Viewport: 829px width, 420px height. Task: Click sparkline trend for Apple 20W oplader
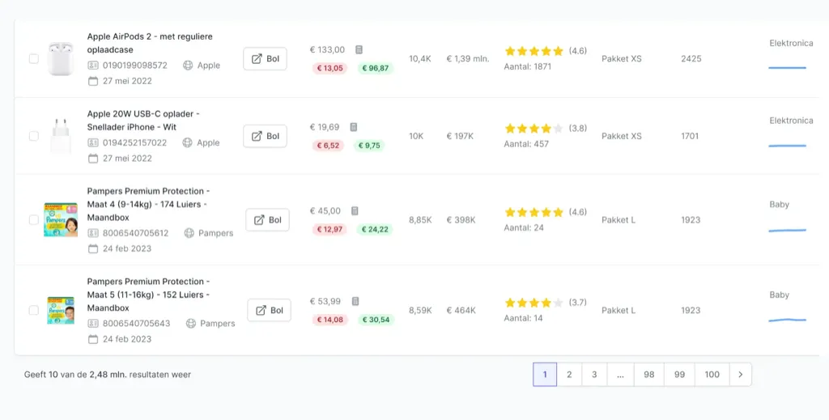(787, 146)
